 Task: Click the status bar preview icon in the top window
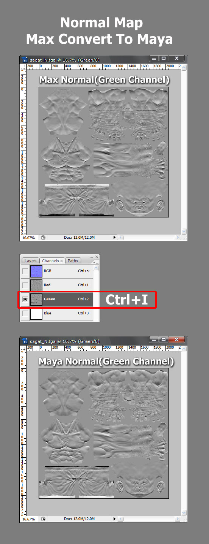pyautogui.click(x=43, y=238)
